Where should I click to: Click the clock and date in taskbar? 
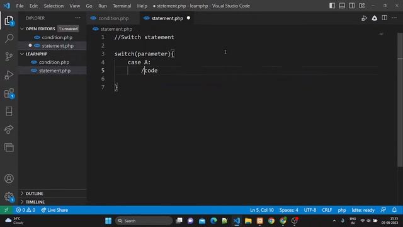[x=390, y=221]
